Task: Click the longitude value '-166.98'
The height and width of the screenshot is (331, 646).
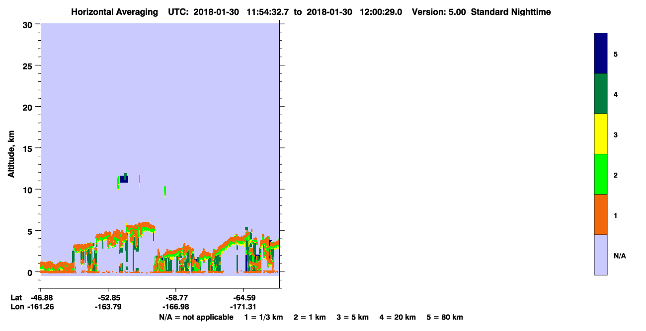Action: tap(176, 307)
